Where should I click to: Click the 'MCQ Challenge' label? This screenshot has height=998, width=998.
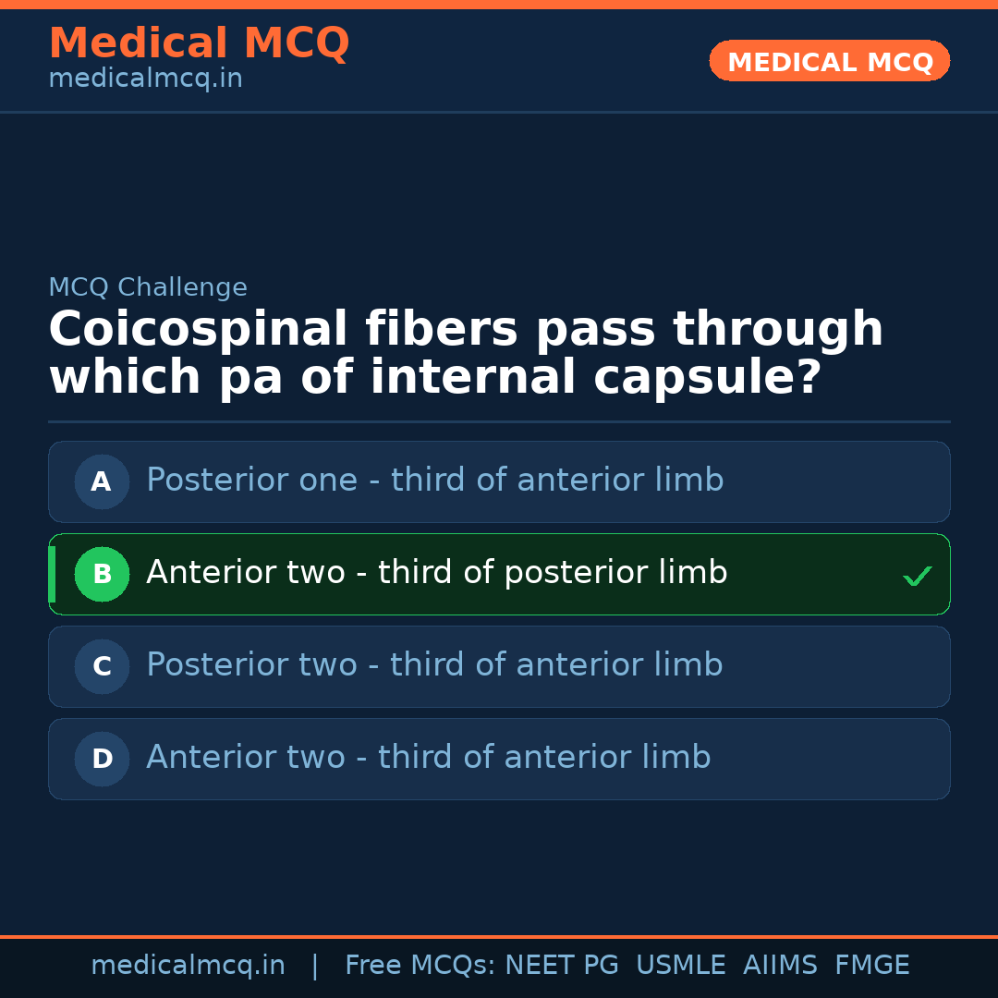148,287
